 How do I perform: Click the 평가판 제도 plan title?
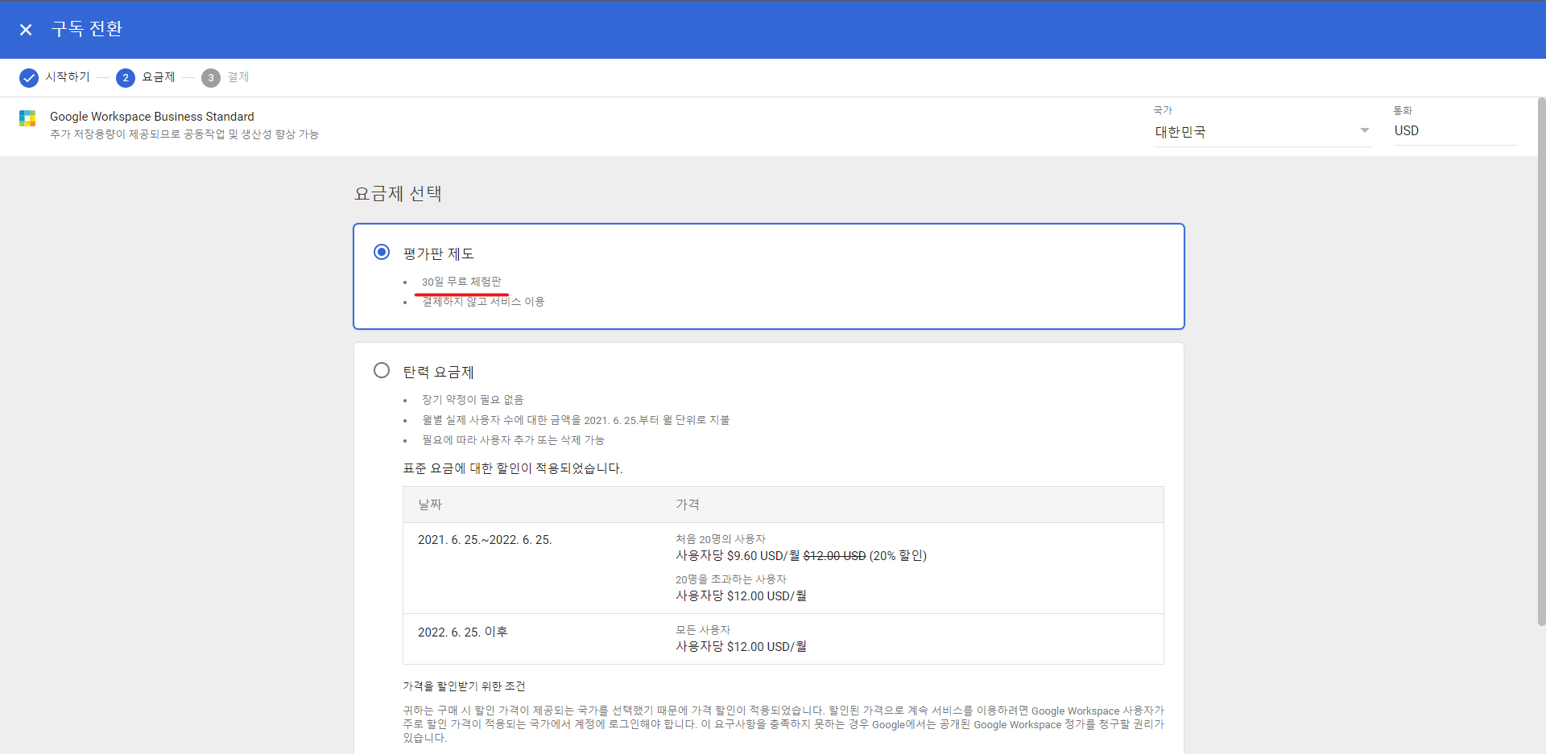439,253
